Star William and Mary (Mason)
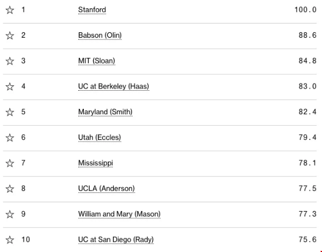This screenshot has width=322, height=252. tap(10, 214)
